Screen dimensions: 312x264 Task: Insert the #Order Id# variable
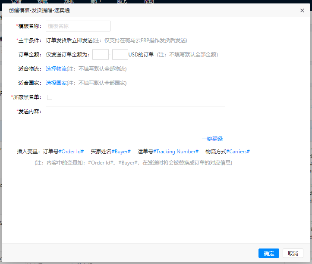pos(71,152)
